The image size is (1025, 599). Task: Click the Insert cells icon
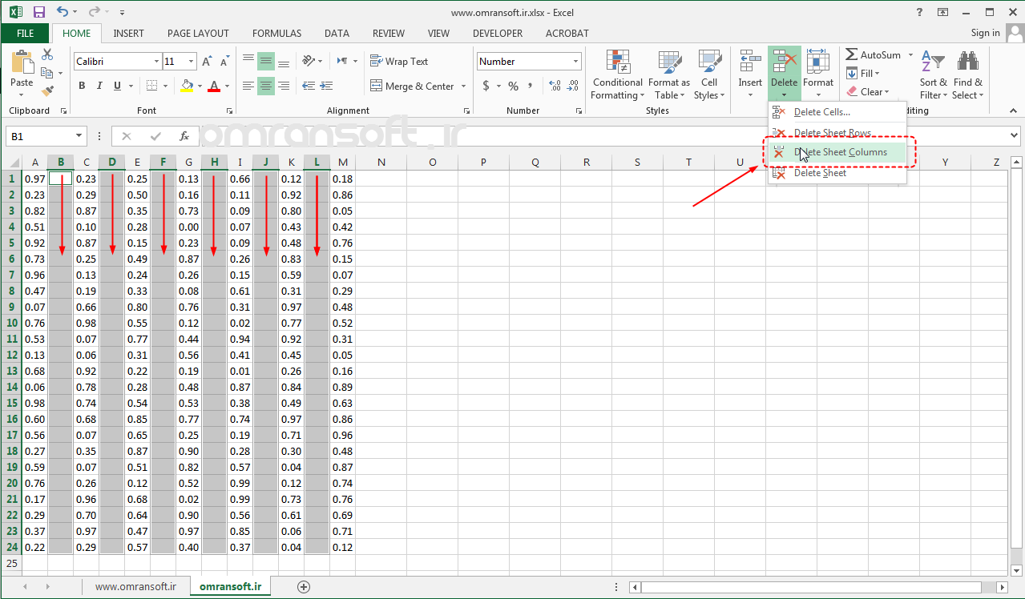[750, 62]
